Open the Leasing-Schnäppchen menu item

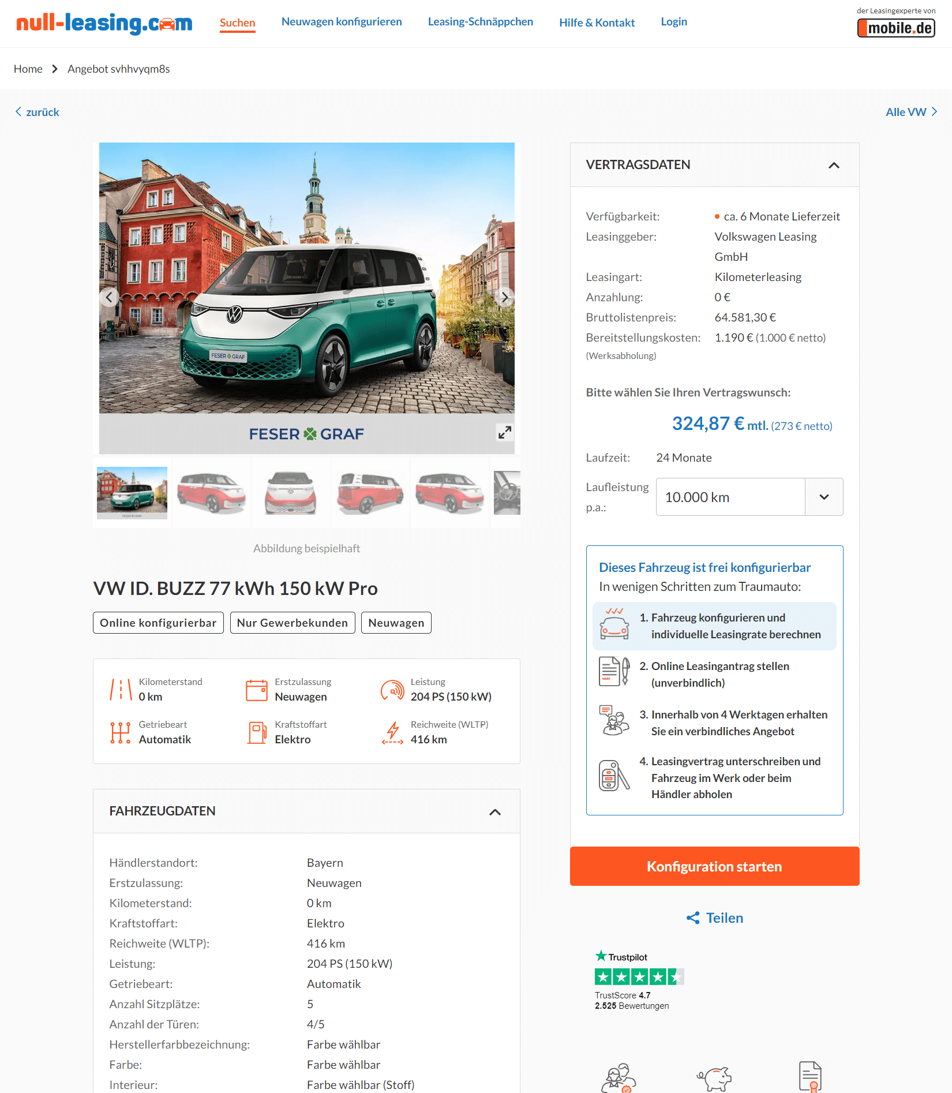point(481,22)
